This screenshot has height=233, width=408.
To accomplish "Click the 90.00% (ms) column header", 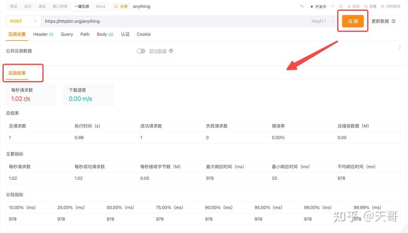I will 219,207.
